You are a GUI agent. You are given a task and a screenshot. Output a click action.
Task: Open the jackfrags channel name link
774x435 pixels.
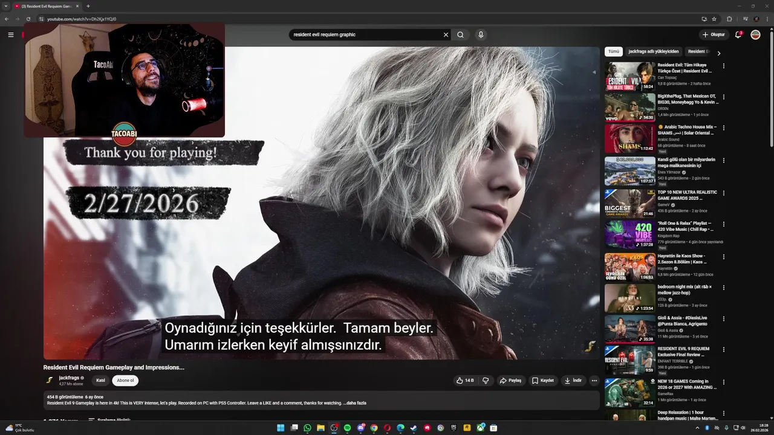click(x=68, y=378)
